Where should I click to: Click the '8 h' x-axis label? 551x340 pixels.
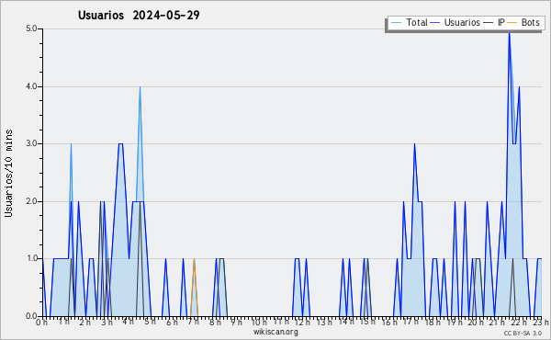[215, 323]
